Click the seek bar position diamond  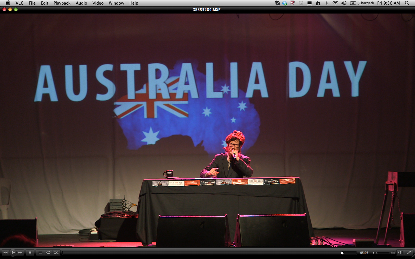[342, 253]
